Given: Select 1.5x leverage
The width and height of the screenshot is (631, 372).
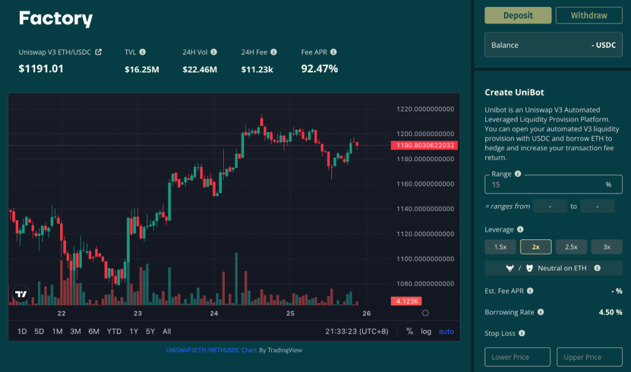Looking at the screenshot, I should tap(500, 247).
